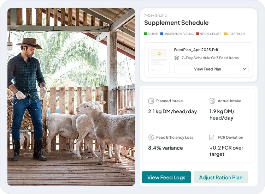Select the blue Under Monitoring swatch
The image size is (265, 194).
[x=162, y=34]
